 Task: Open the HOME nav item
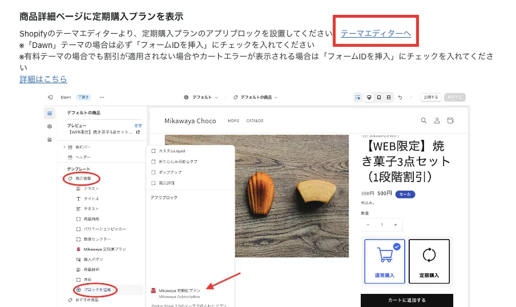[233, 121]
